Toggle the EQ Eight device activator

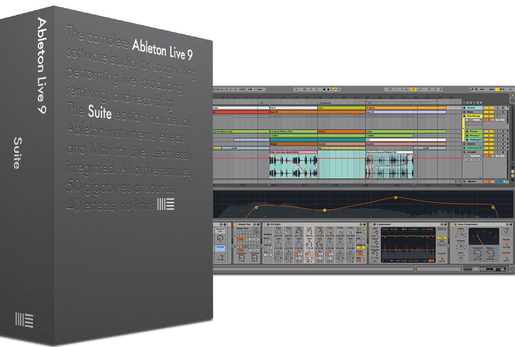265,224
